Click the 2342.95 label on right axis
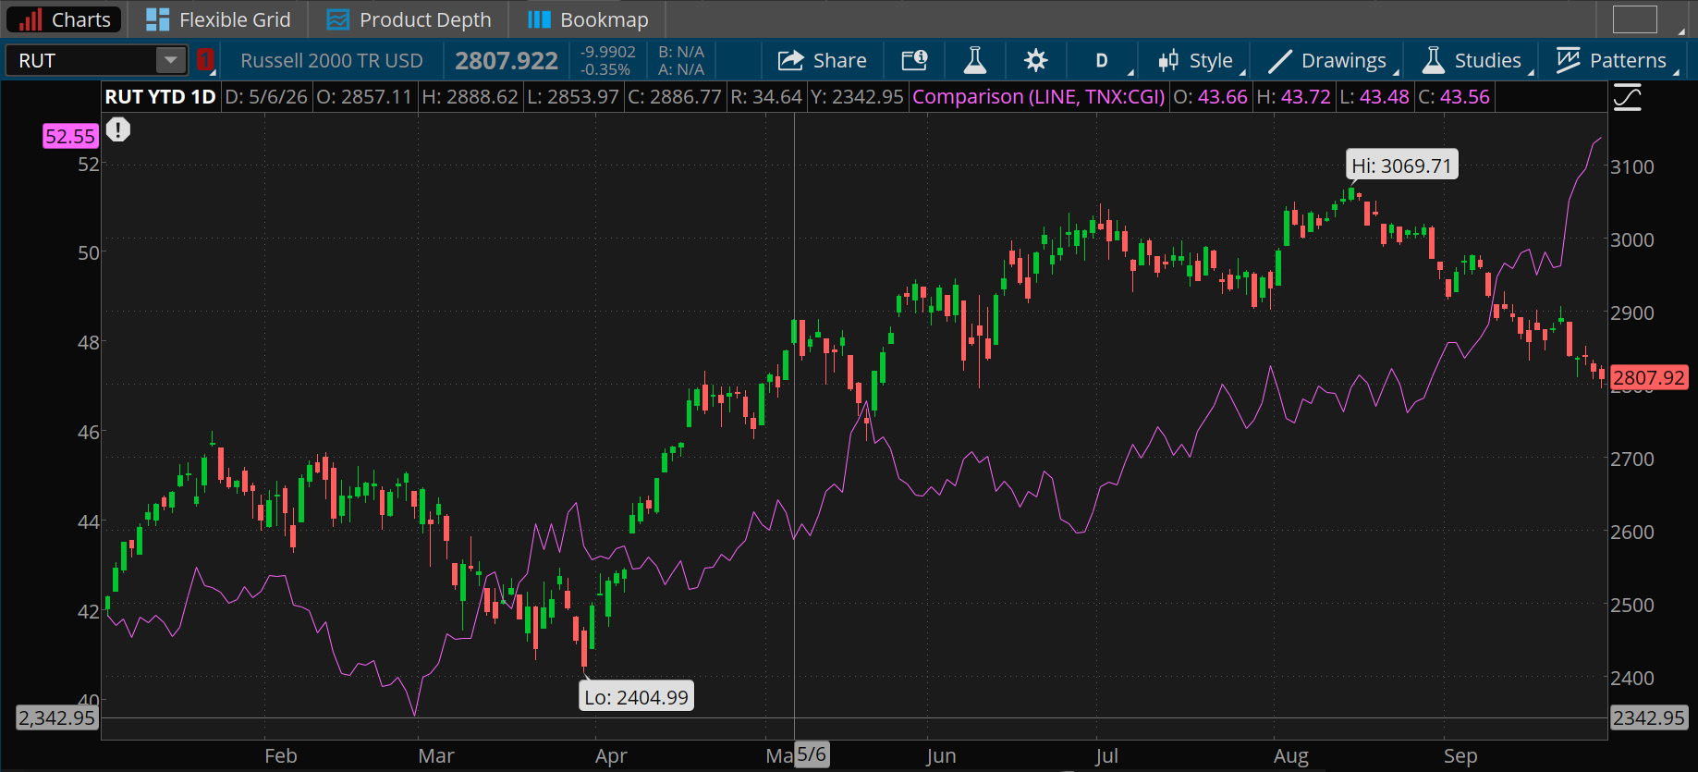 click(1648, 717)
